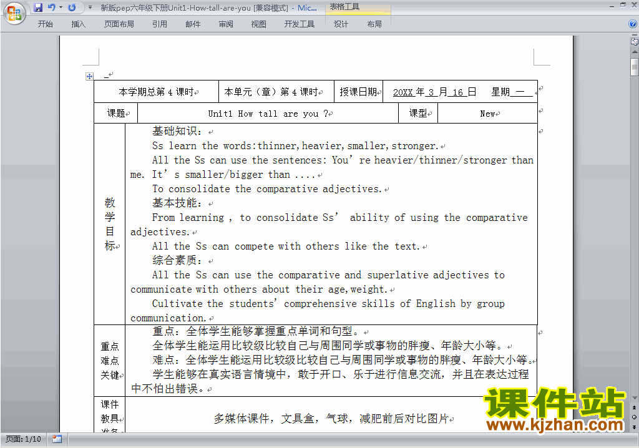Open the 插入 ribbon tab
This screenshot has width=639, height=448.
78,24
